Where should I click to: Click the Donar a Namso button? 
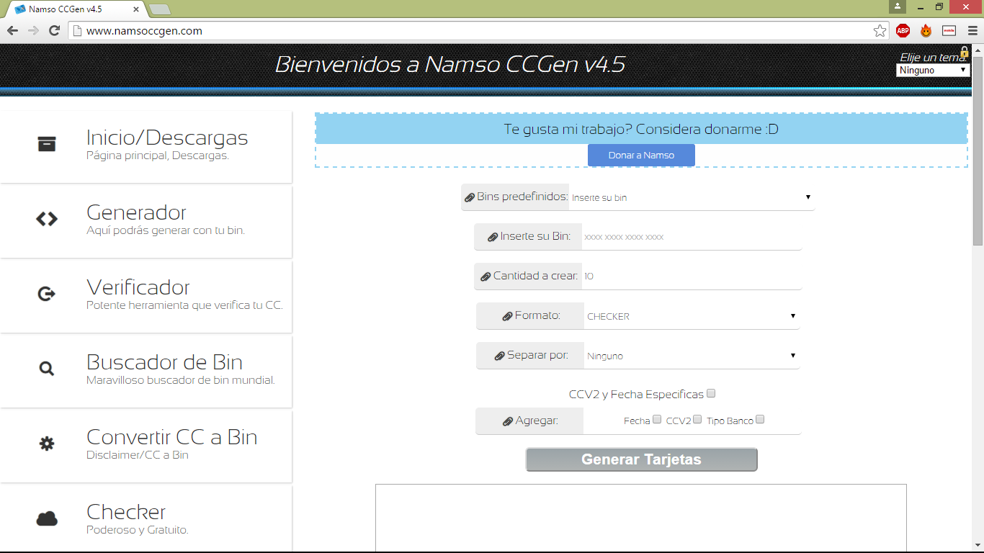click(641, 155)
